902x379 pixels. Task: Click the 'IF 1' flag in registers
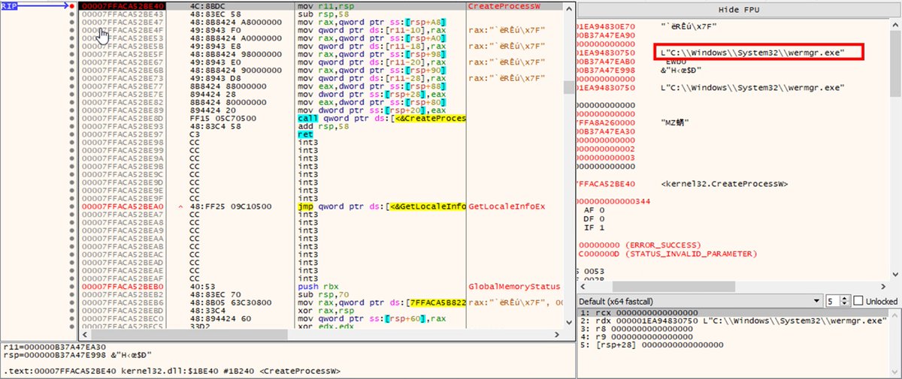[x=594, y=227]
